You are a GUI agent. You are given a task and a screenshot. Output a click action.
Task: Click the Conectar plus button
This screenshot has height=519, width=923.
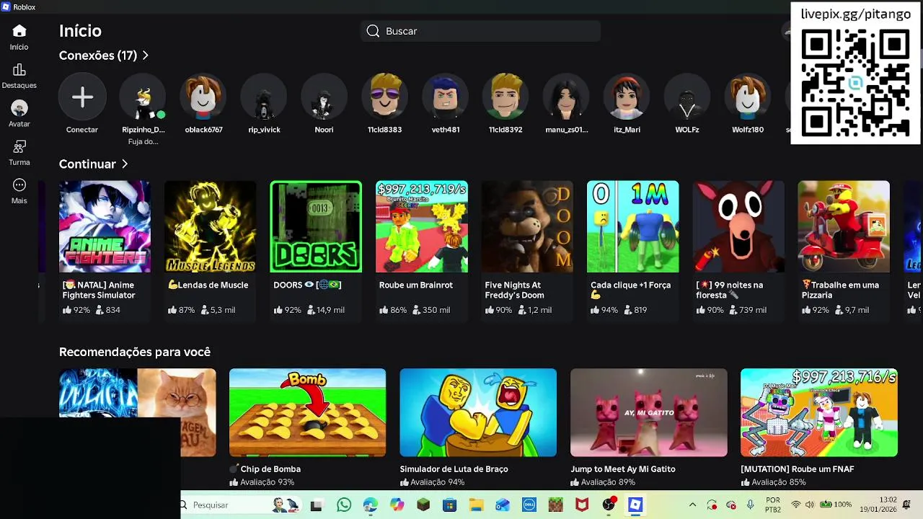[82, 97]
